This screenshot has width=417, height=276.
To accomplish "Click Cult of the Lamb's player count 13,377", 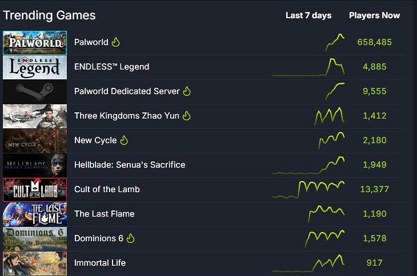I will coord(374,189).
